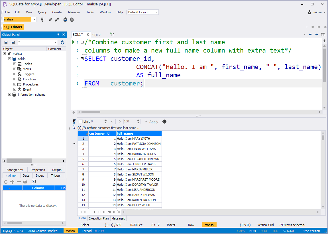Collapse the sakila database node
Image resolution: width=328 pixels, height=234 pixels.
pyautogui.click(x=9, y=58)
